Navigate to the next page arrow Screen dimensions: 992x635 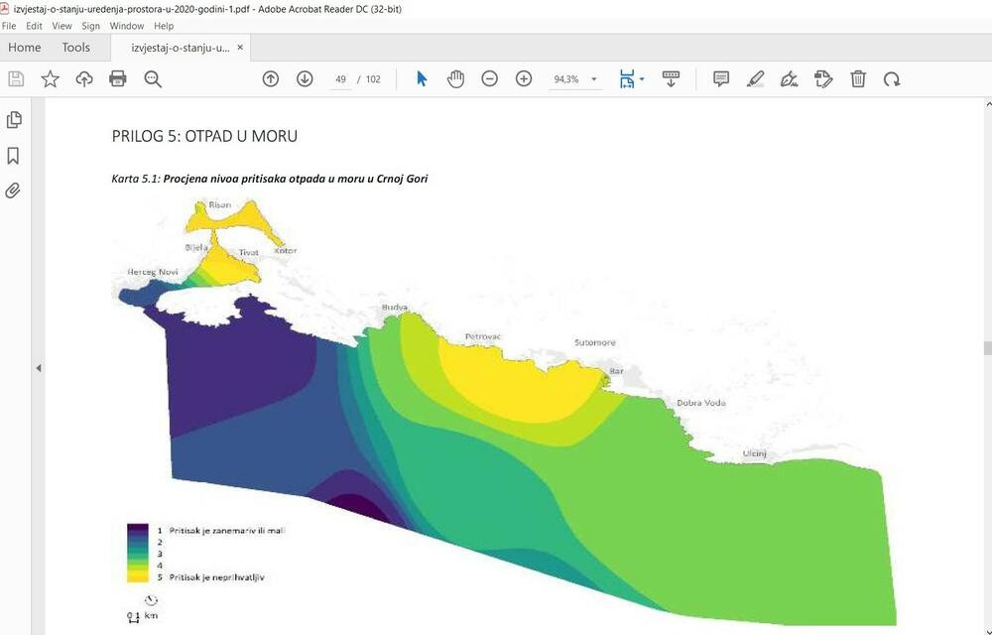tap(305, 78)
